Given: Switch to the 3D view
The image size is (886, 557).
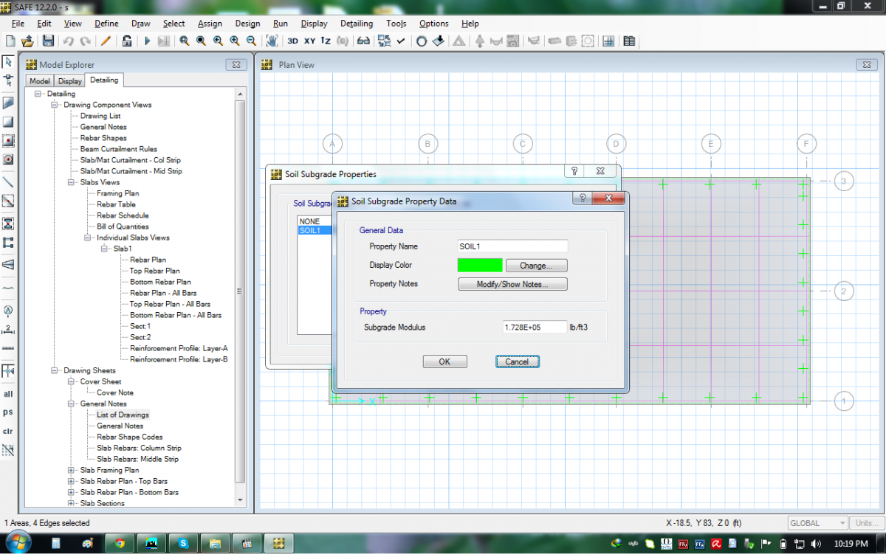Looking at the screenshot, I should [293, 41].
